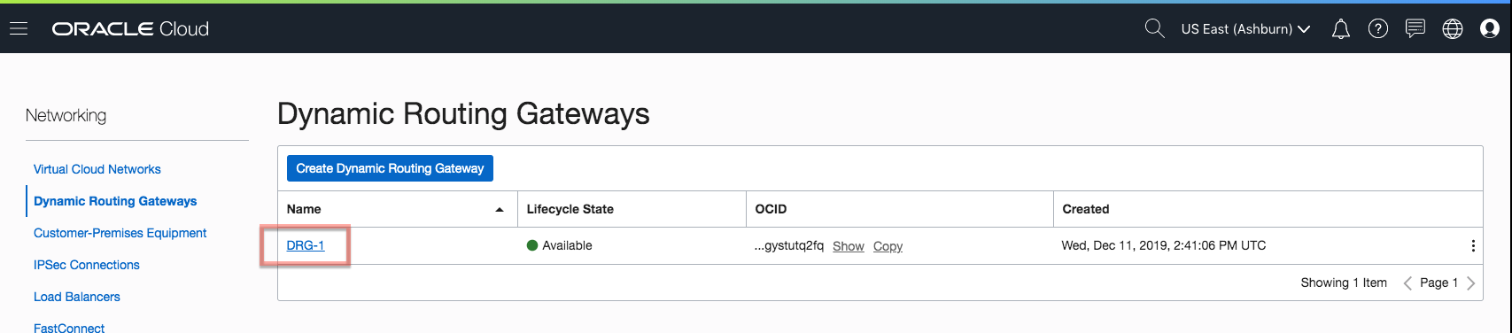This screenshot has width=1512, height=333.
Task: Select Virtual Cloud Networks in sidebar
Action: pos(97,169)
